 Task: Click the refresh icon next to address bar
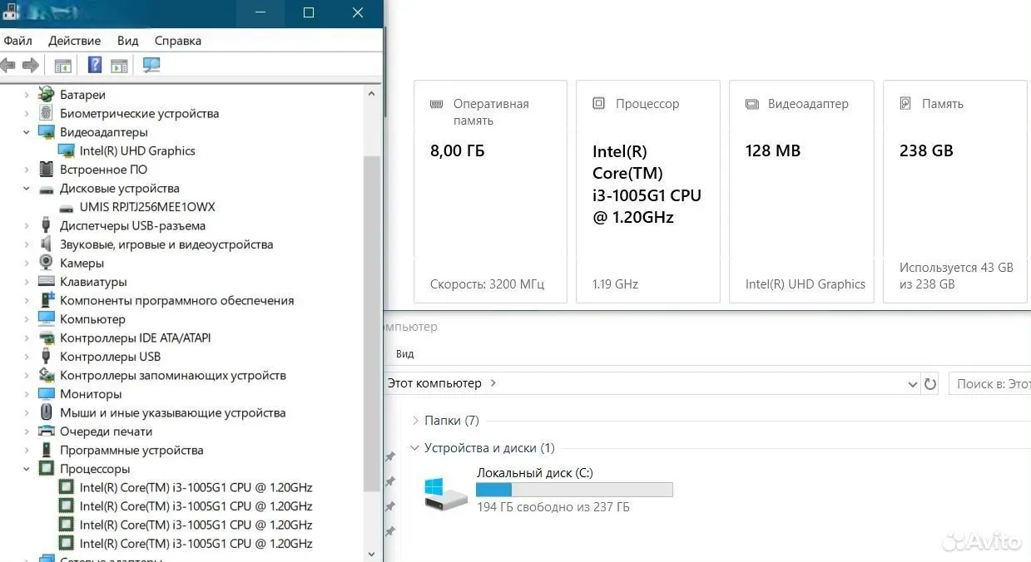931,384
